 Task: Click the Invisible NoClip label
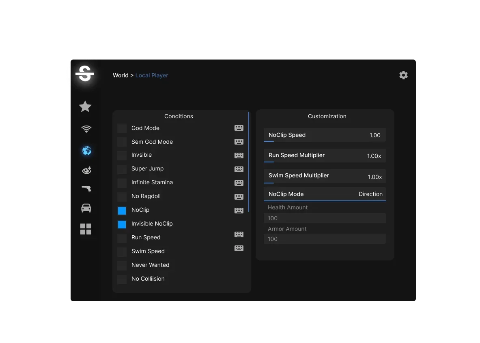tap(152, 224)
